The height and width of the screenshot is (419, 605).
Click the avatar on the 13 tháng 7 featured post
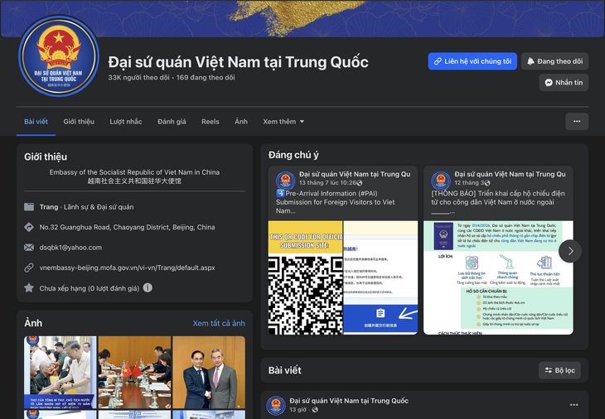pyautogui.click(x=286, y=181)
